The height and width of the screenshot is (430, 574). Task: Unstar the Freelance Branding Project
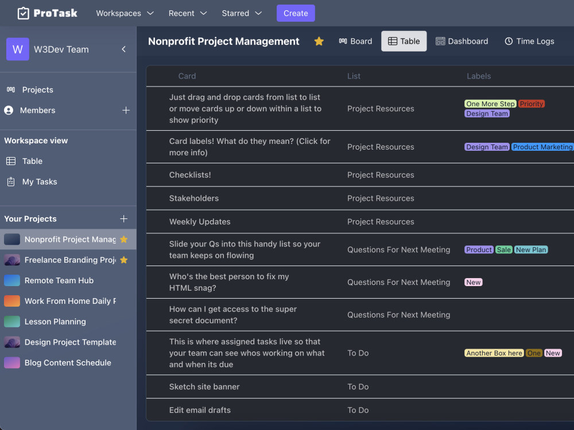pyautogui.click(x=124, y=260)
